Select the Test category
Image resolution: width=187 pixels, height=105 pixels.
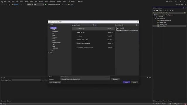click(53, 44)
